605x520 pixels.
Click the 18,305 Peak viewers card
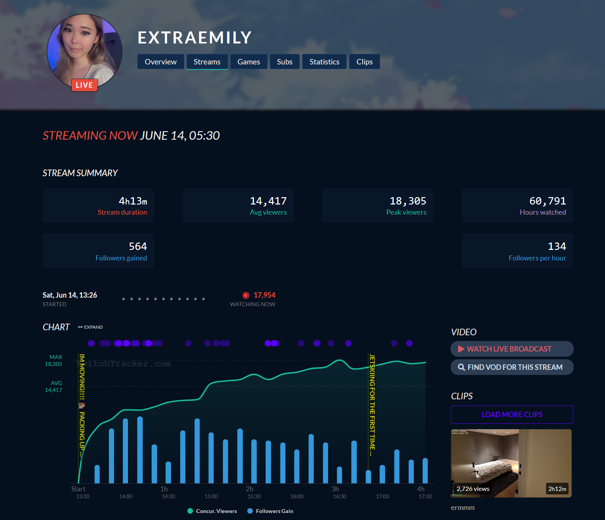click(x=378, y=205)
